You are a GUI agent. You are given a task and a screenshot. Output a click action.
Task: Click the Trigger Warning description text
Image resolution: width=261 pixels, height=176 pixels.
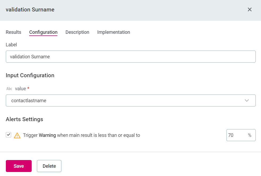(81, 135)
